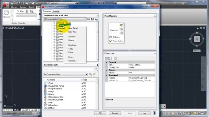Click Measure in the panel preview

[x=114, y=30]
